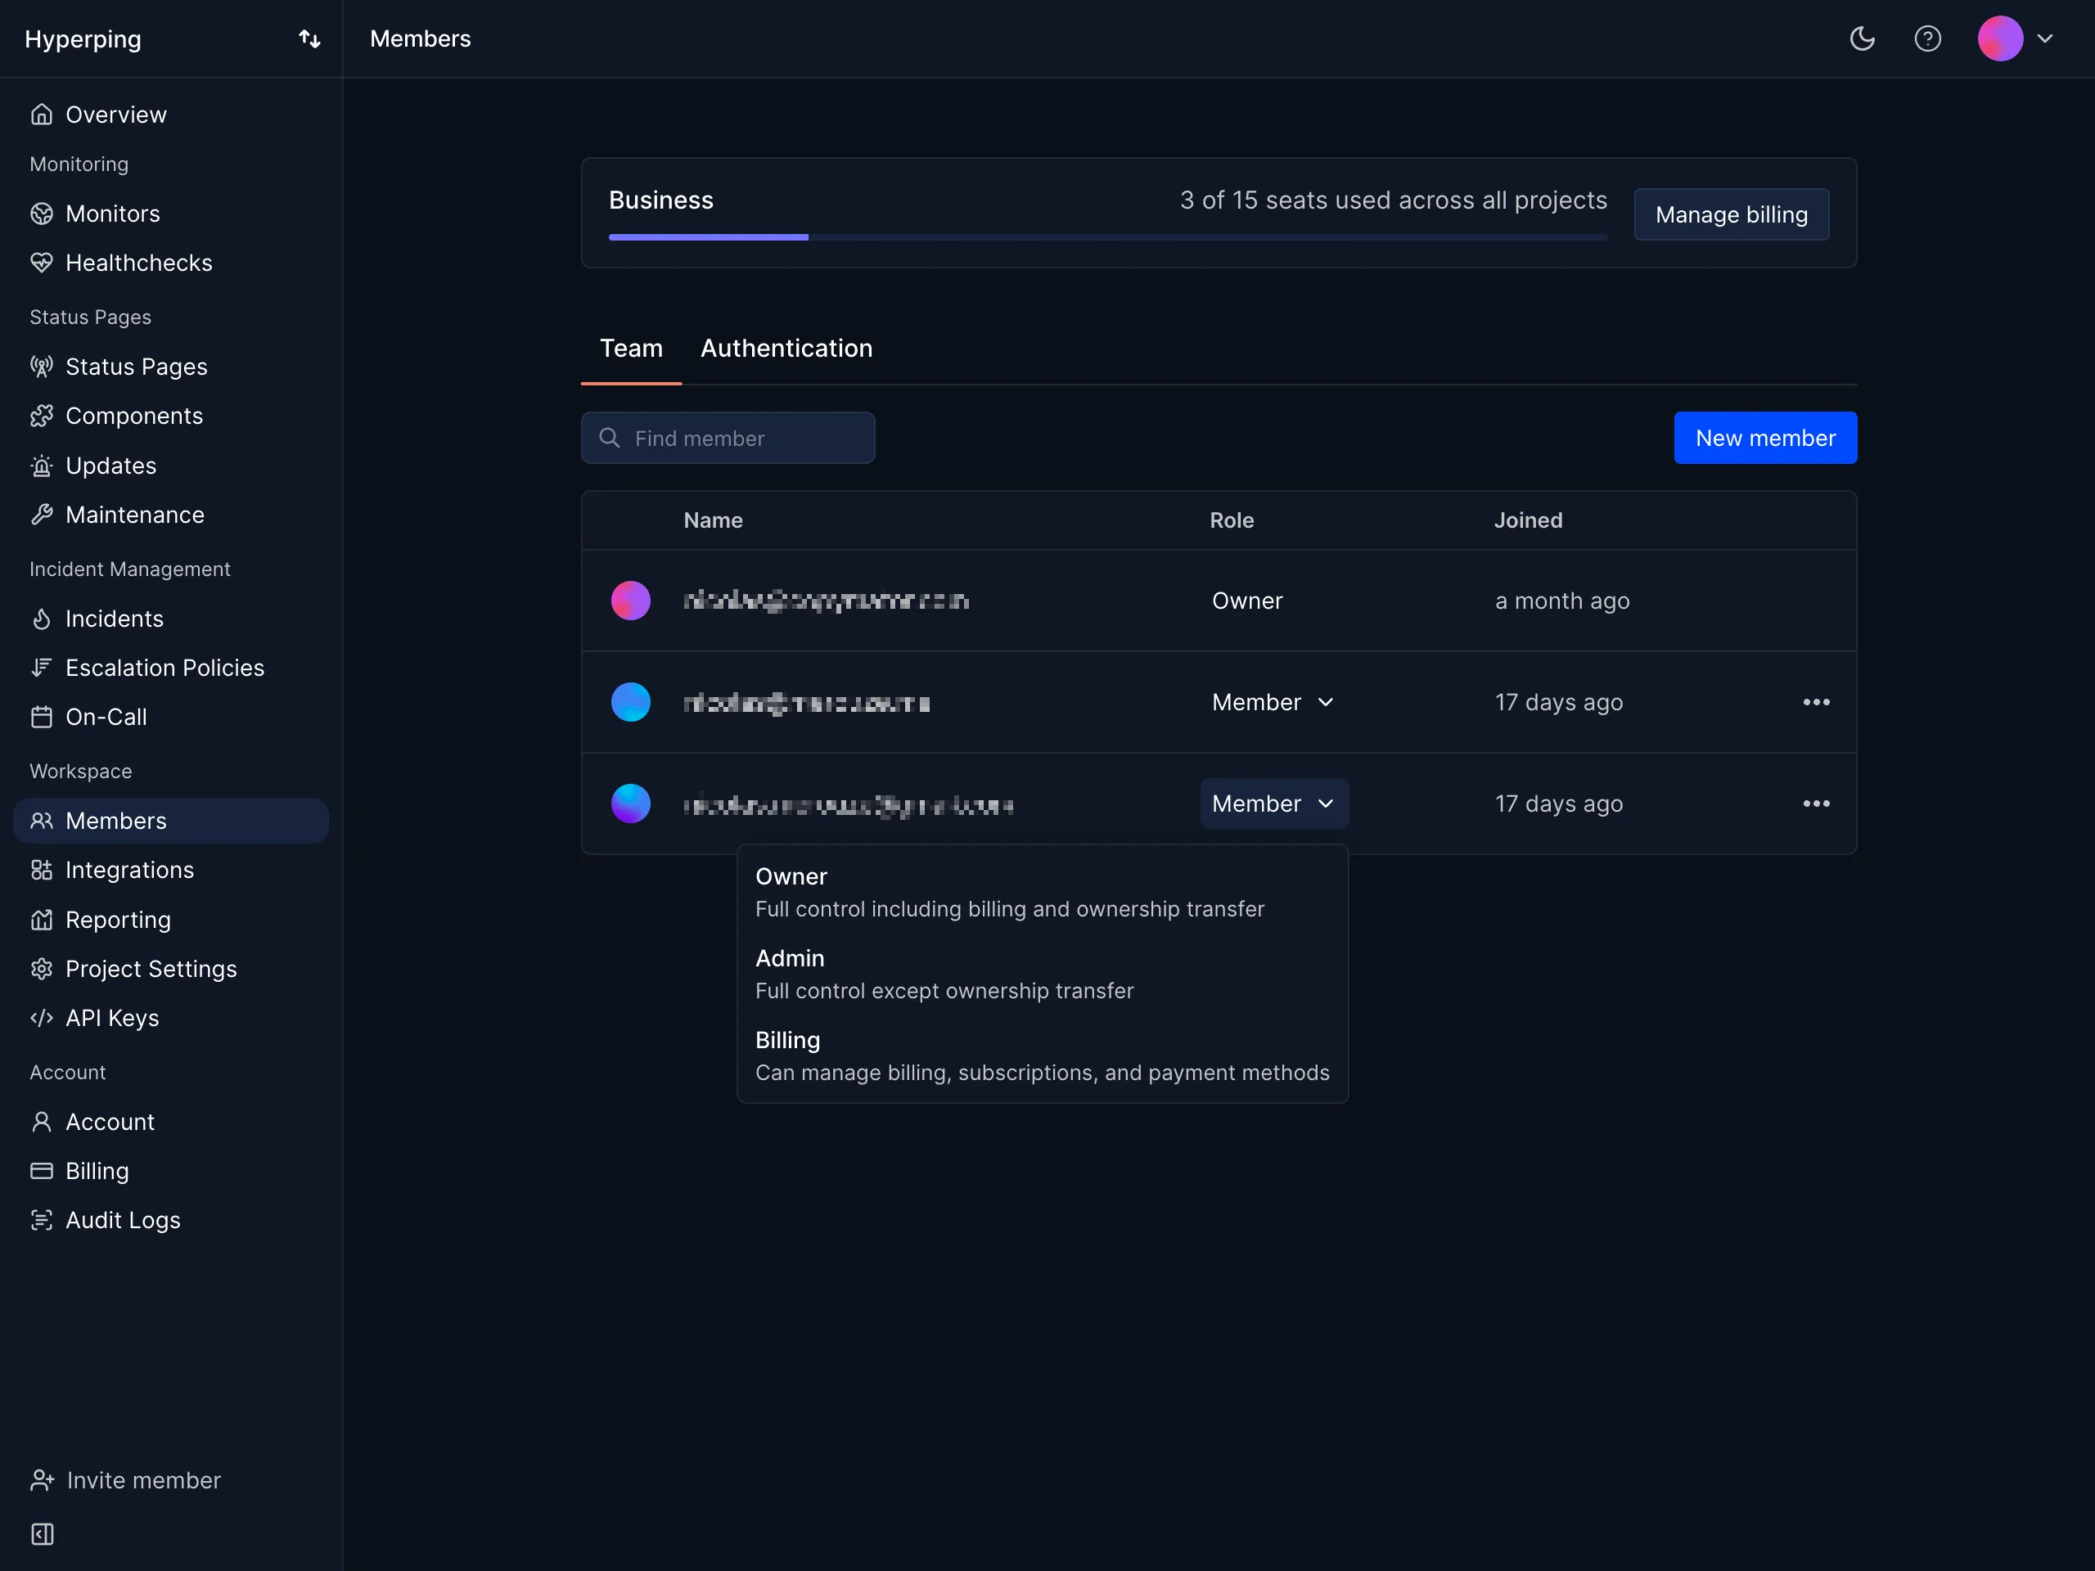
Task: Click the 'a month ago' joined cell
Action: pyautogui.click(x=1561, y=601)
